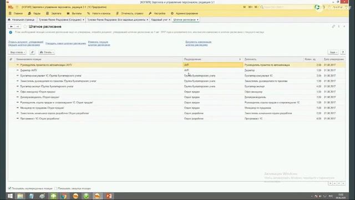Screen dimensions: 355x200
Task: Sort by Должность column header
Action: click(x=273, y=59)
